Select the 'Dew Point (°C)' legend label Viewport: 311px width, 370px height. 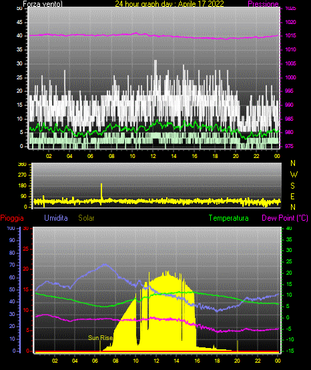point(285,218)
